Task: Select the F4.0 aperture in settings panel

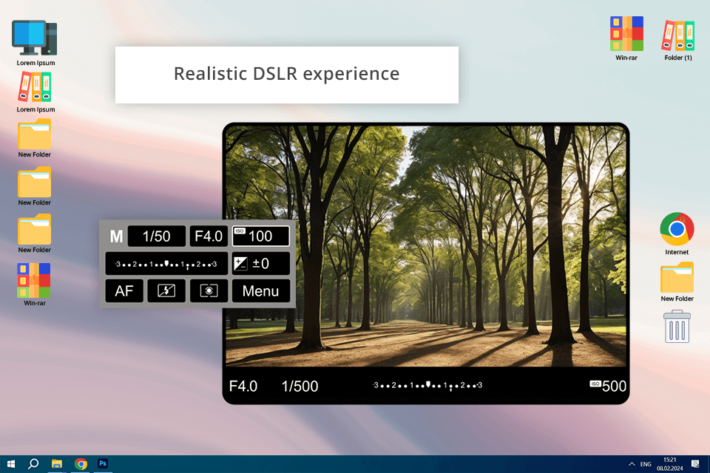Action: pos(209,236)
